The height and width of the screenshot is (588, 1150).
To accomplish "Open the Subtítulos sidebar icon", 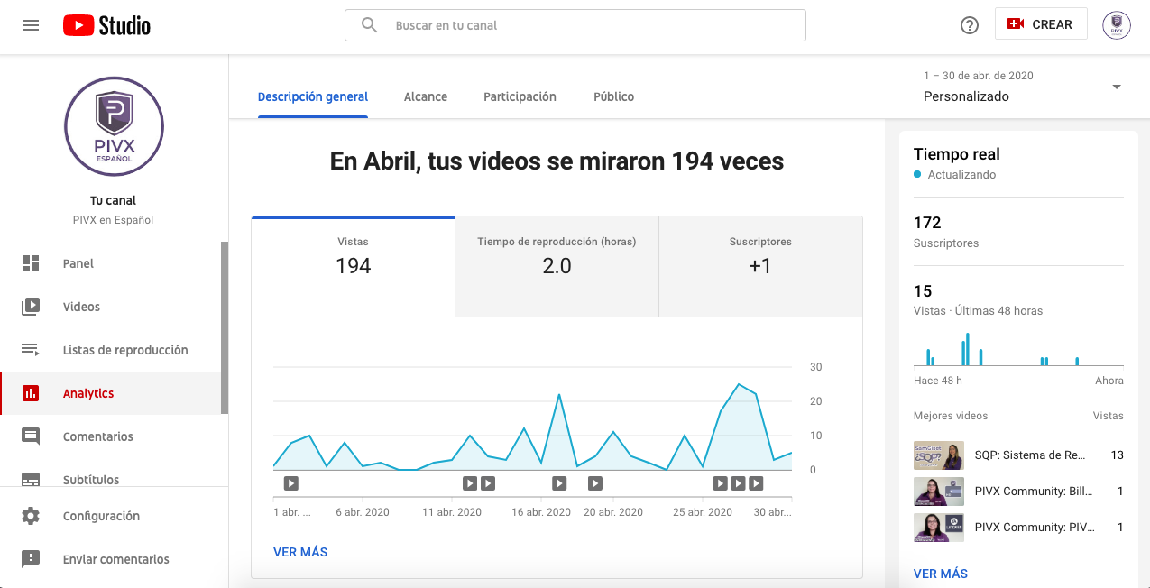I will [x=31, y=480].
